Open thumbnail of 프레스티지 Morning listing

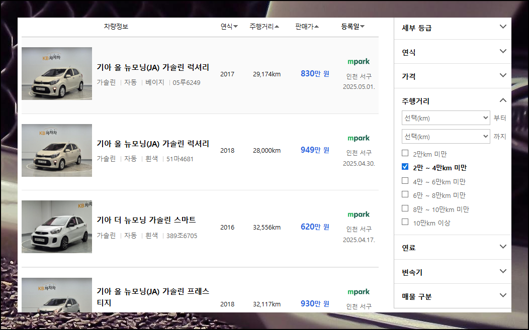pyautogui.click(x=57, y=295)
